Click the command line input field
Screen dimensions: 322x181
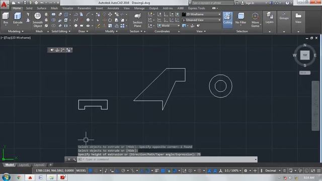click(x=167, y=159)
